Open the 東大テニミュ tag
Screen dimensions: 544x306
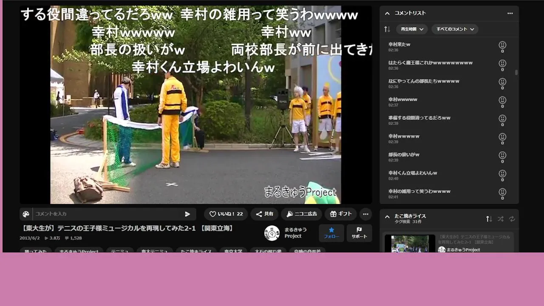click(154, 251)
